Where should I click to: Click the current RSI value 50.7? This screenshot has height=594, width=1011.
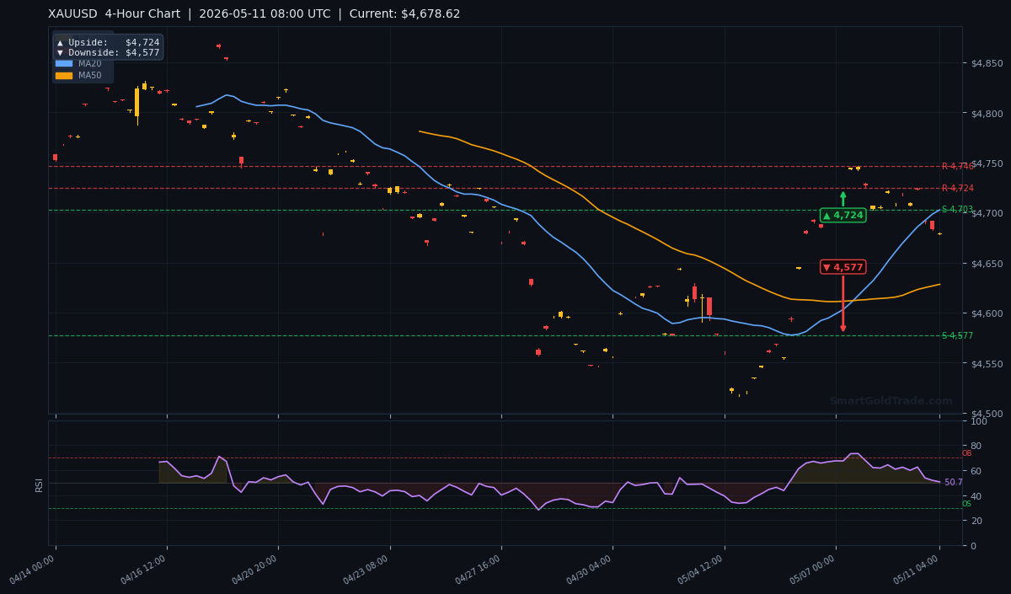click(954, 483)
